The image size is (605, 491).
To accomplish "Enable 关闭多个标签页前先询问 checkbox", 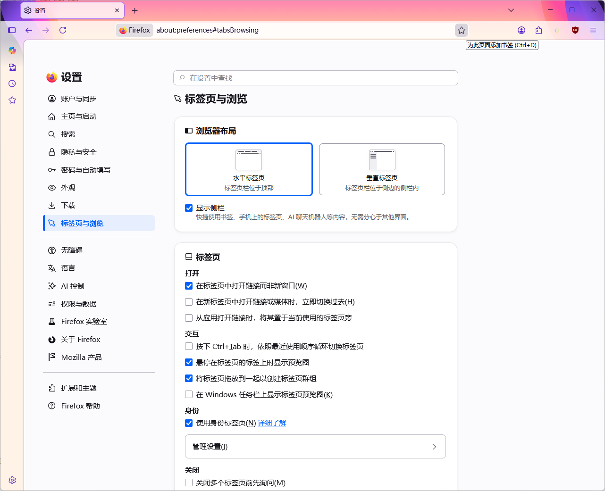I will [189, 483].
